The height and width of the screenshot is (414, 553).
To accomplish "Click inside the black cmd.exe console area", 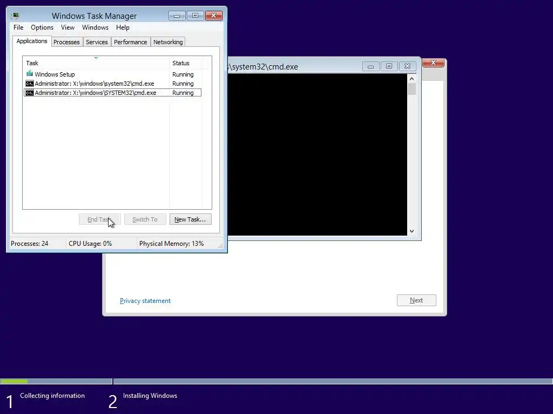I will coord(318,155).
